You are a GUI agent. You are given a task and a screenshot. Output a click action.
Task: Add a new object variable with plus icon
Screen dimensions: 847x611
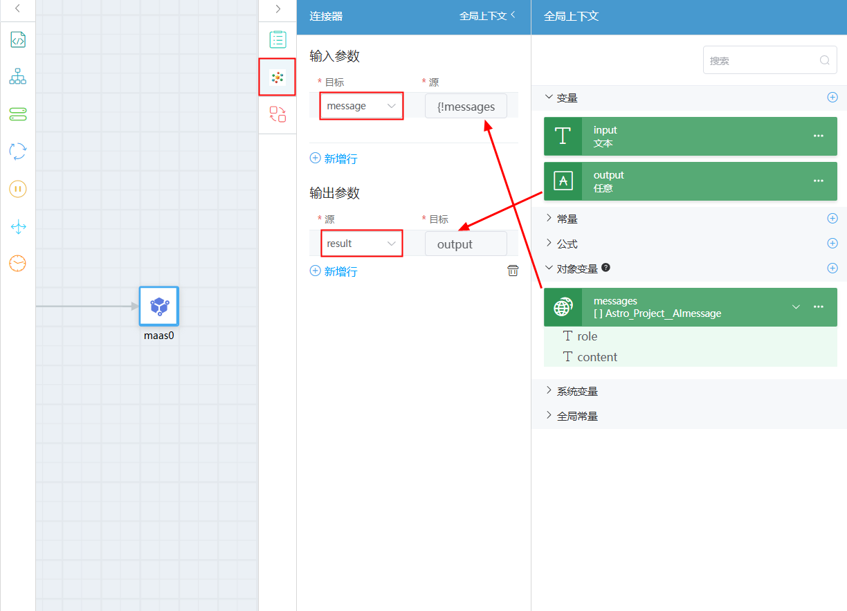[x=832, y=268]
